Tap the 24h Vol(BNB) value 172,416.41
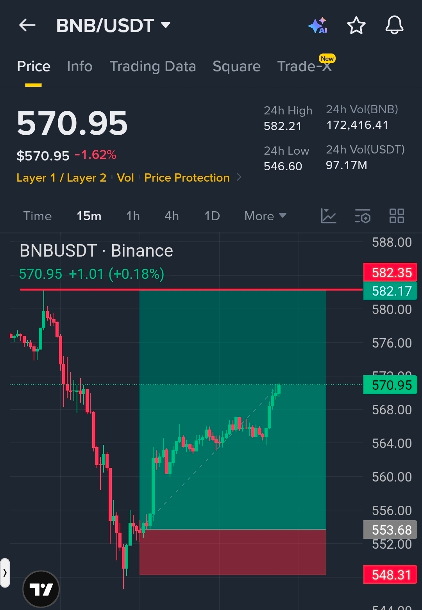 click(357, 125)
